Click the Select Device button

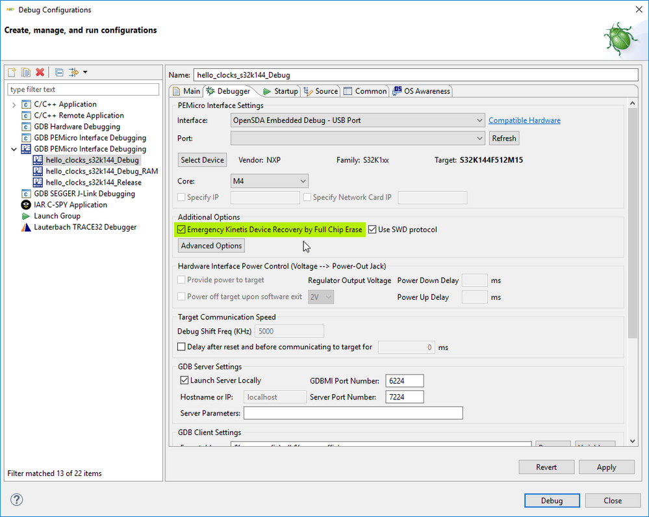[x=203, y=160]
